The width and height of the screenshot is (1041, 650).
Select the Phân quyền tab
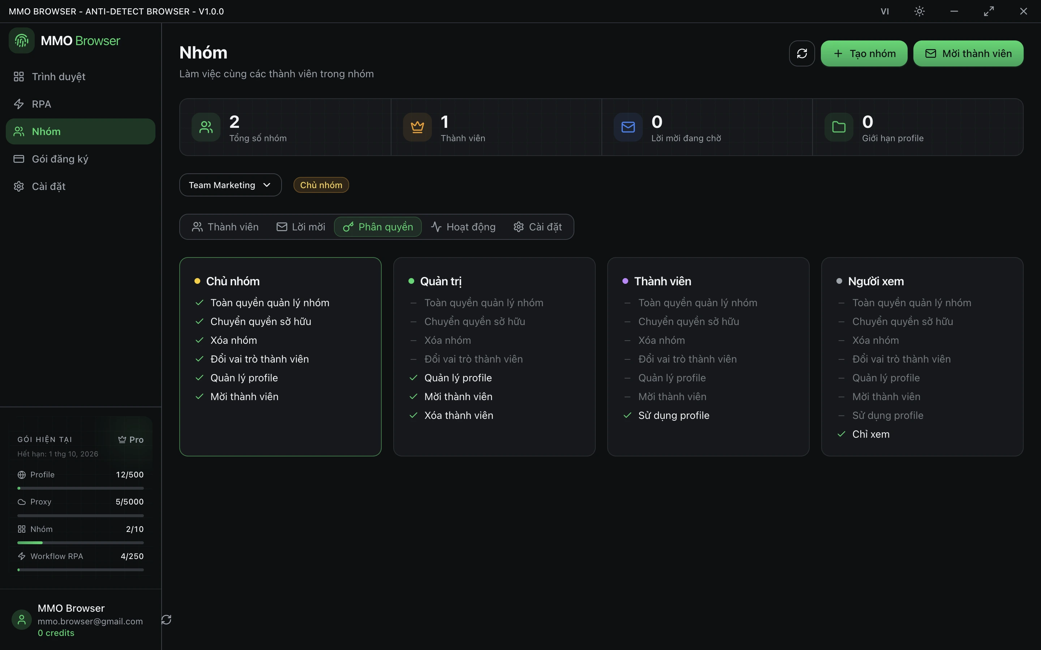coord(378,226)
